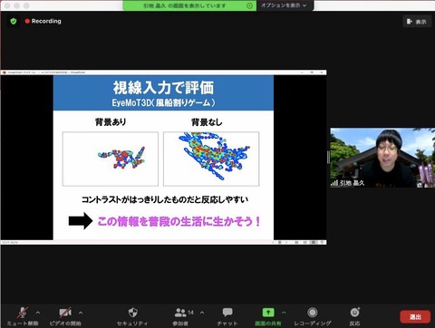Click the text コントラストがはっきりしたものだと反応しやすい

click(x=165, y=199)
